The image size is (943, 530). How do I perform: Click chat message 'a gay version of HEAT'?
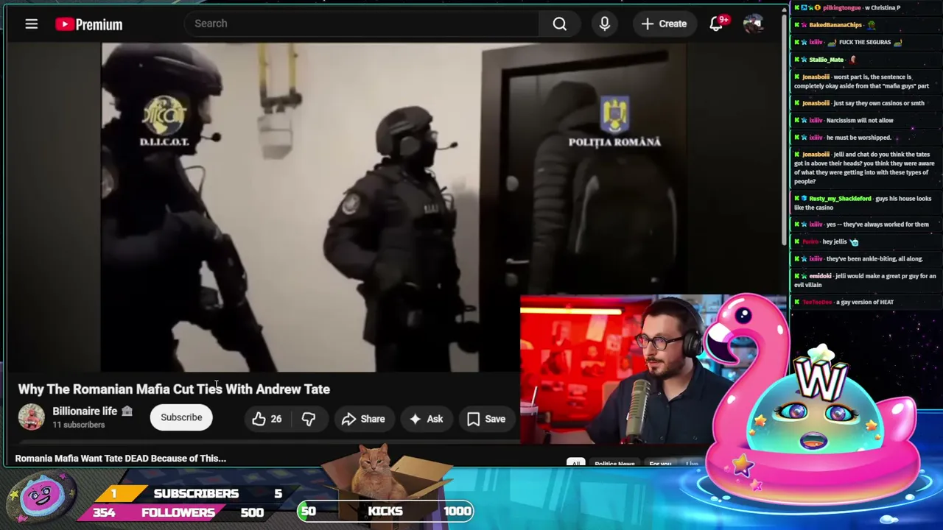(x=865, y=302)
